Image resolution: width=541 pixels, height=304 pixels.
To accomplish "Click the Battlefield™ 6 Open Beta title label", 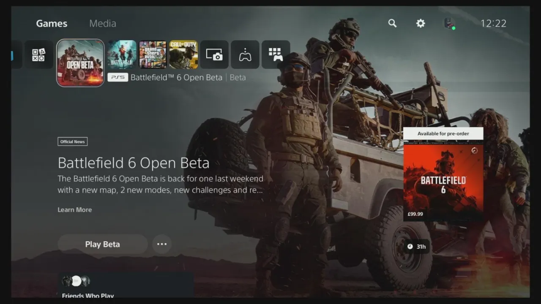I will (x=176, y=77).
